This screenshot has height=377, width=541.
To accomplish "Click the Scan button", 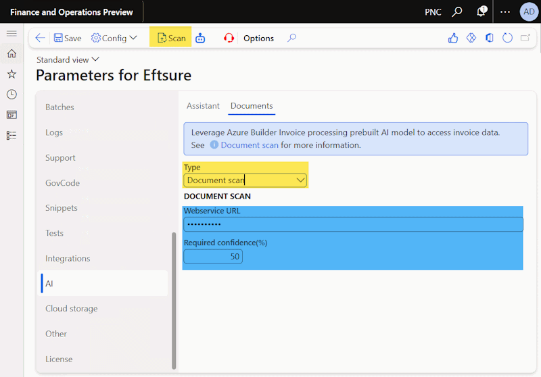I will (171, 38).
